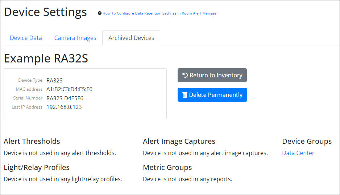Click the Device Groups heading
Image resolution: width=340 pixels, height=195 pixels.
click(x=307, y=141)
